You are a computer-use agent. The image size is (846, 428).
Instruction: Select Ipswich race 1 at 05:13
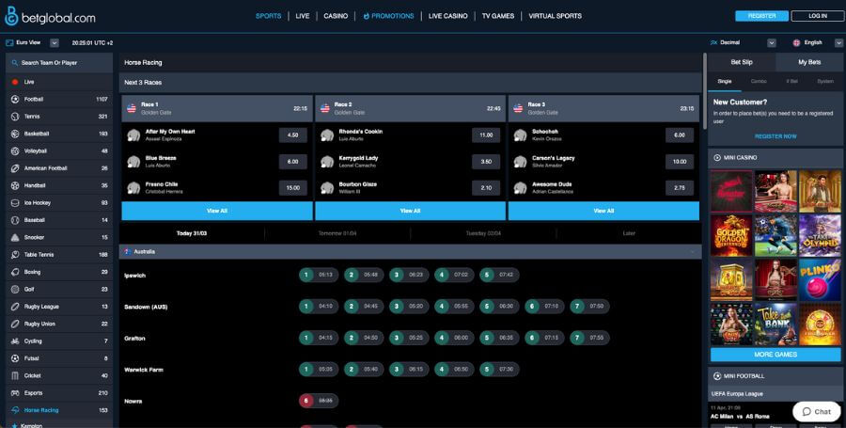[x=319, y=275]
